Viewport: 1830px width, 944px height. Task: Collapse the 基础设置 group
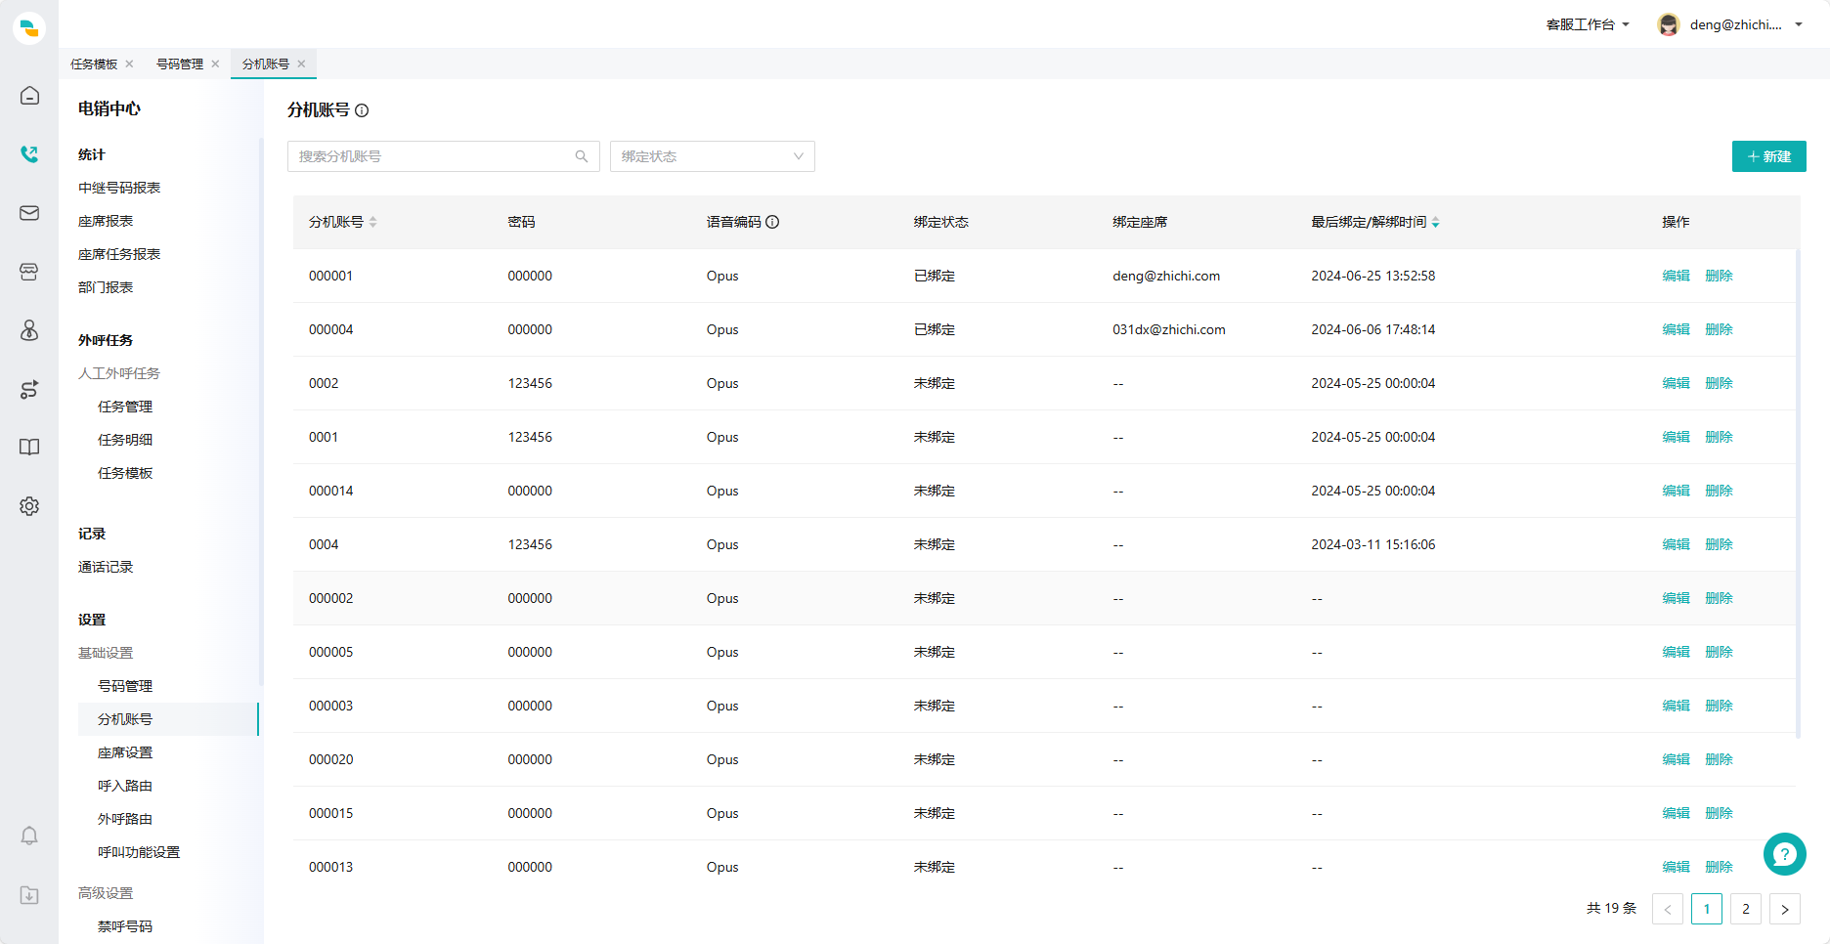(x=106, y=653)
